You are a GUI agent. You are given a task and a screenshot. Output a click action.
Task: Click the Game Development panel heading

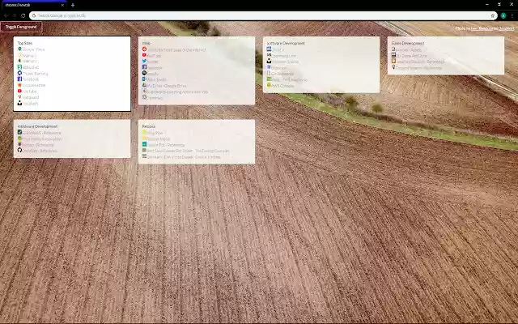pos(408,43)
